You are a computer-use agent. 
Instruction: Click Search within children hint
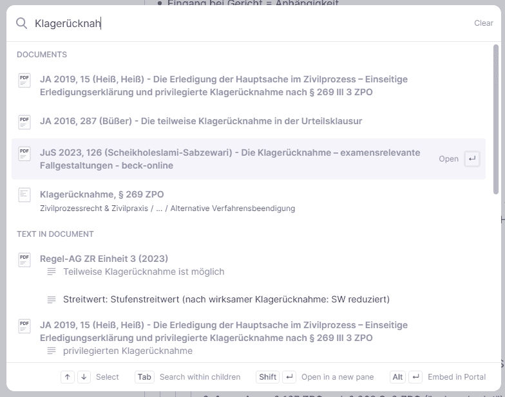point(200,377)
